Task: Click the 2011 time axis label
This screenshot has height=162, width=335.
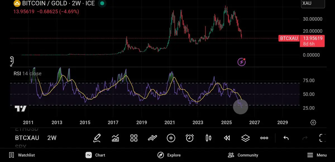Action: (x=28, y=122)
